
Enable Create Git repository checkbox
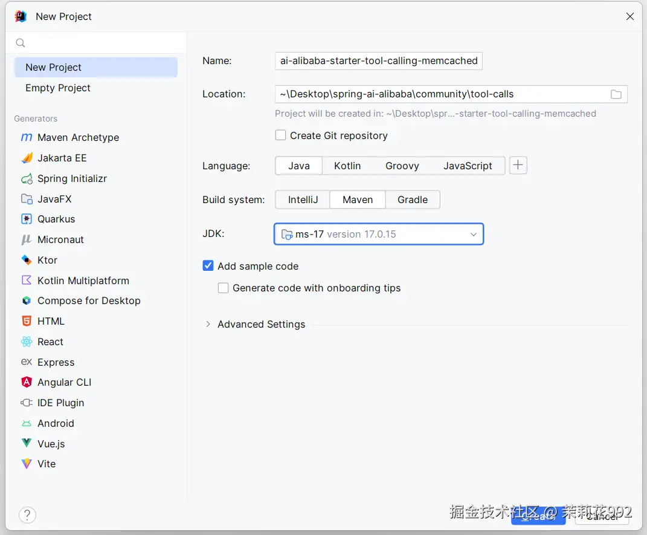pos(280,135)
